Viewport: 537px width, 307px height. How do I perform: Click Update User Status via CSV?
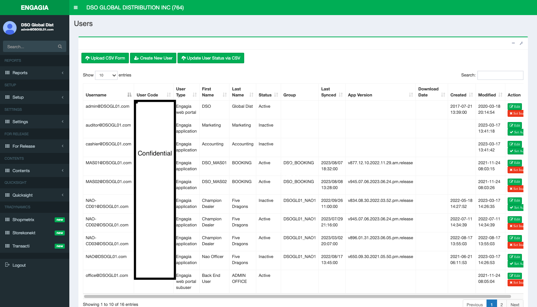click(x=211, y=58)
